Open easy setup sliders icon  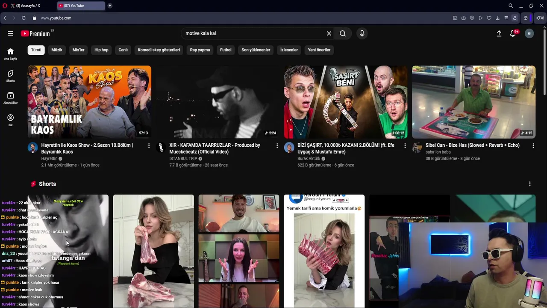tap(506, 18)
